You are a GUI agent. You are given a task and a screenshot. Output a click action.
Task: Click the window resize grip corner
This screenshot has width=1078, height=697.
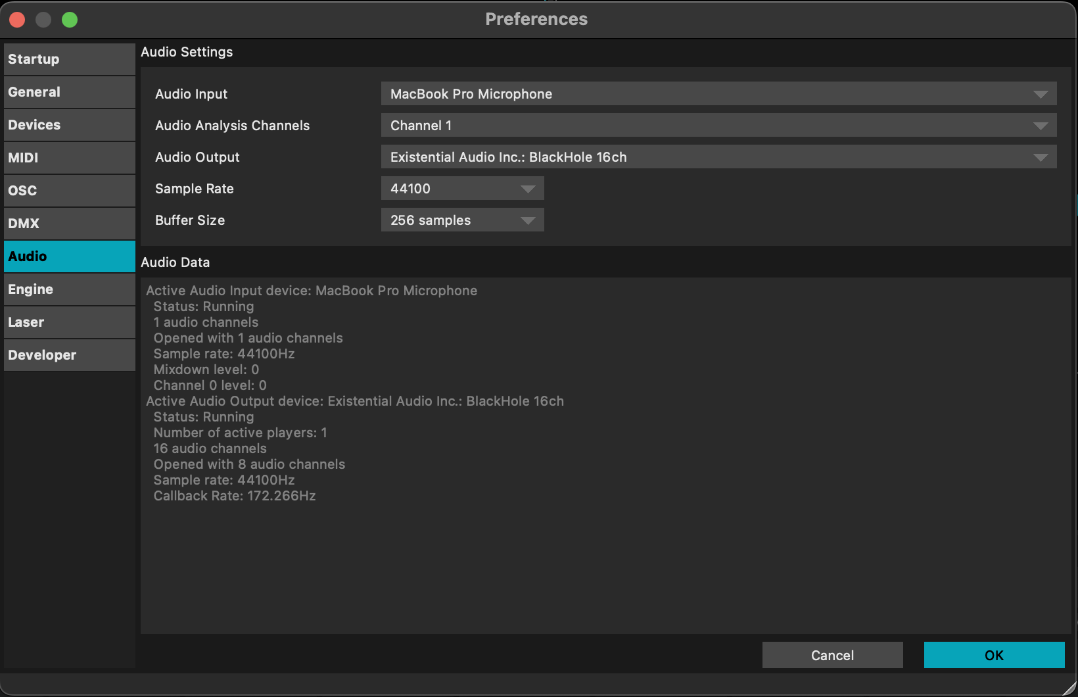pyautogui.click(x=1069, y=688)
